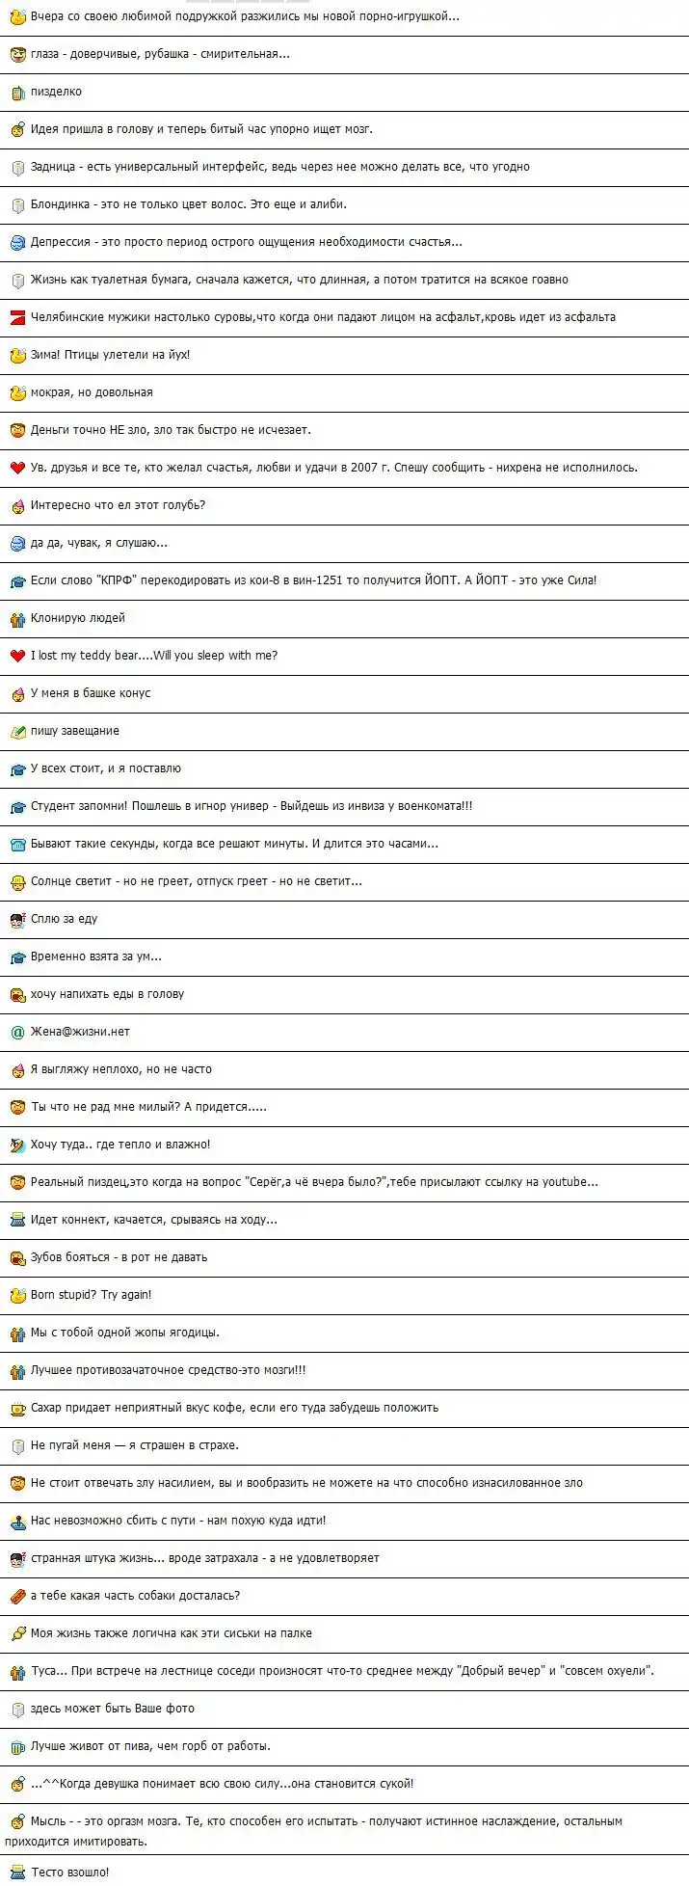Click the telephone icon beside Бывают такие секунды
Viewport: 689px width, 1886px height.
click(x=16, y=844)
